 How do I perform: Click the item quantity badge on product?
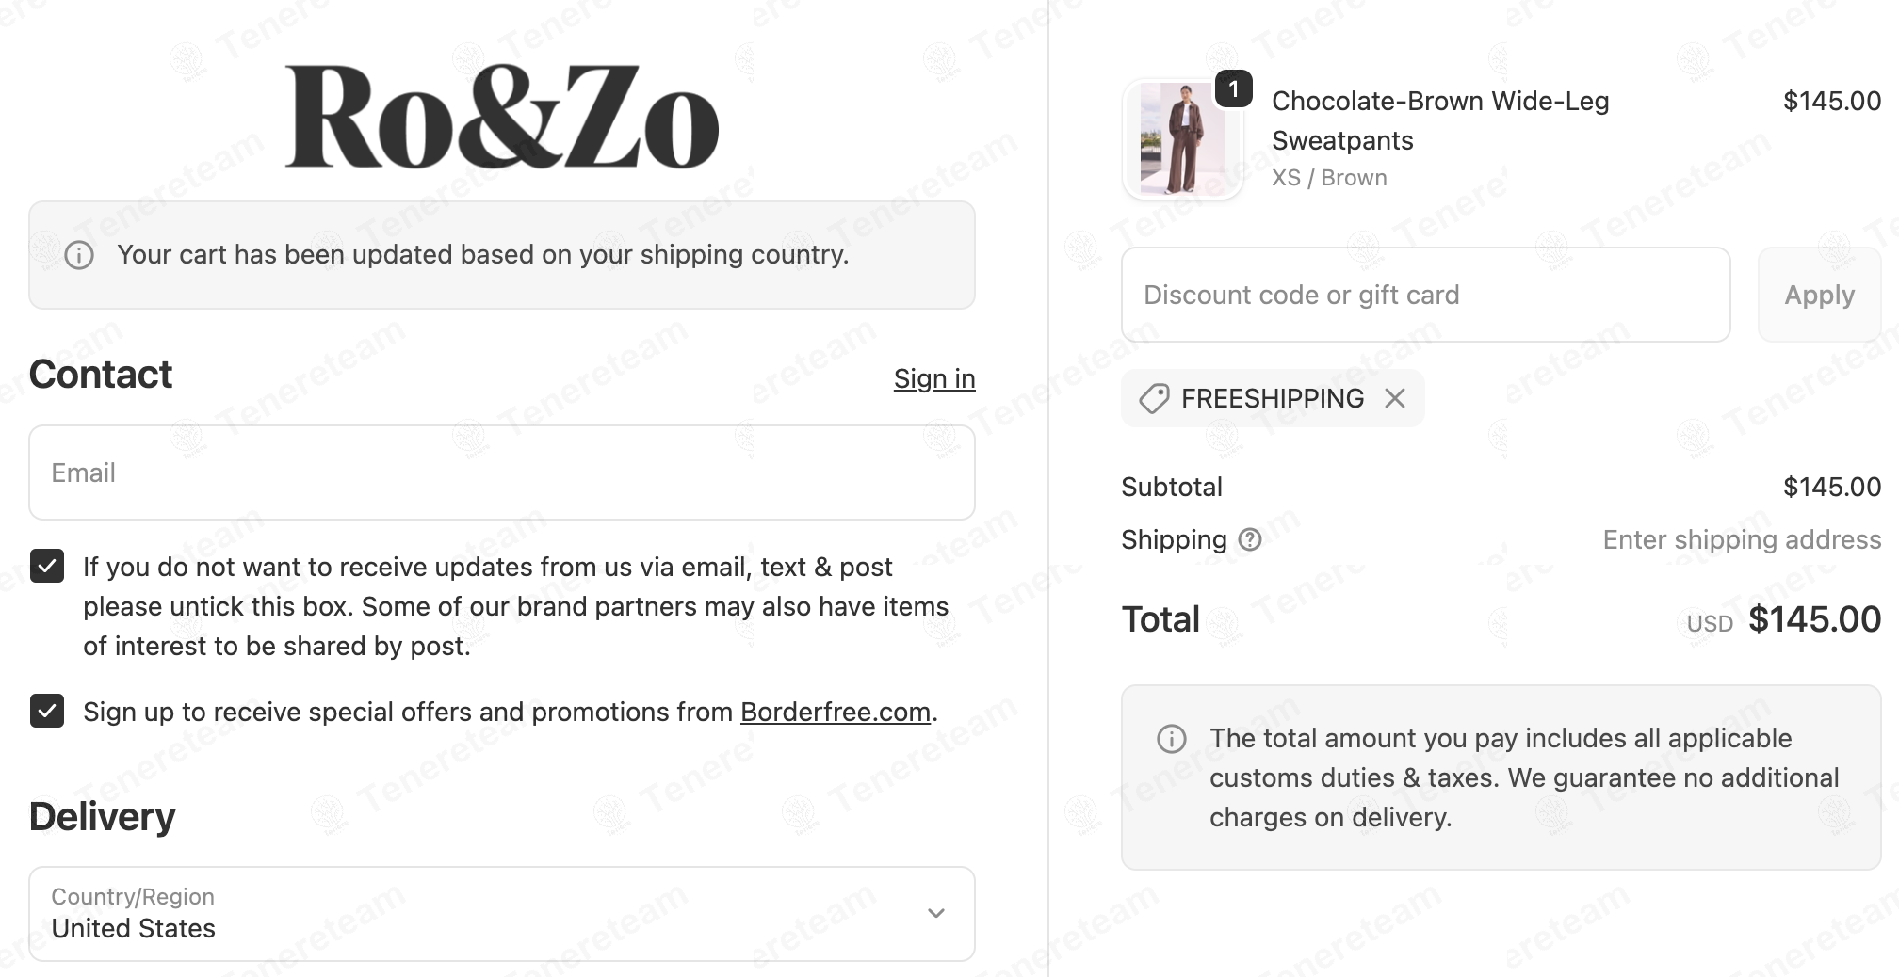pyautogui.click(x=1233, y=89)
